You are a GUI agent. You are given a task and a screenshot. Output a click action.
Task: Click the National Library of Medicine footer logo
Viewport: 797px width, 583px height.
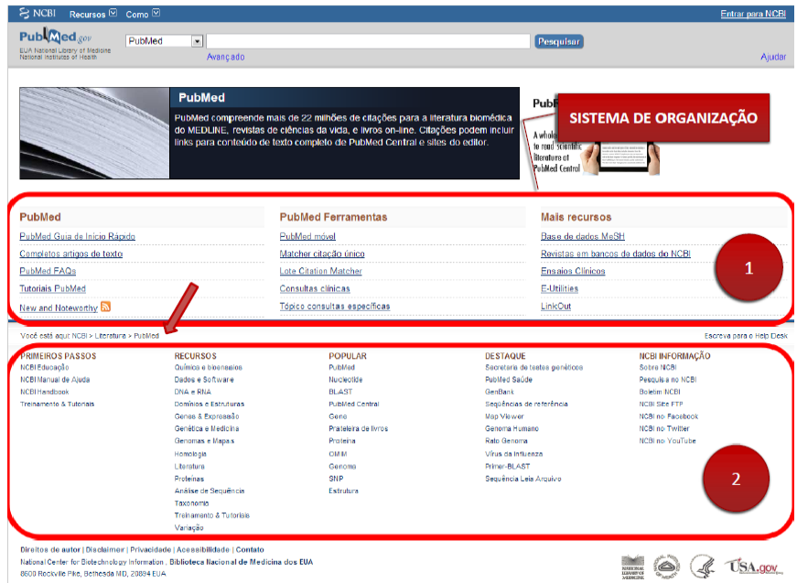click(x=633, y=567)
